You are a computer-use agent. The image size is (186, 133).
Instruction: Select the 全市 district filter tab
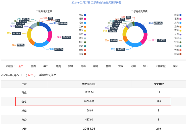point(21,66)
